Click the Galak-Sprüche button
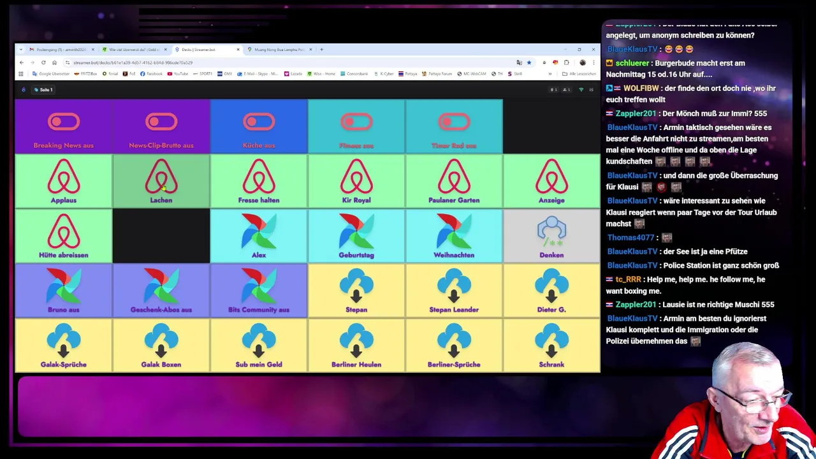The image size is (816, 459). pyautogui.click(x=64, y=346)
